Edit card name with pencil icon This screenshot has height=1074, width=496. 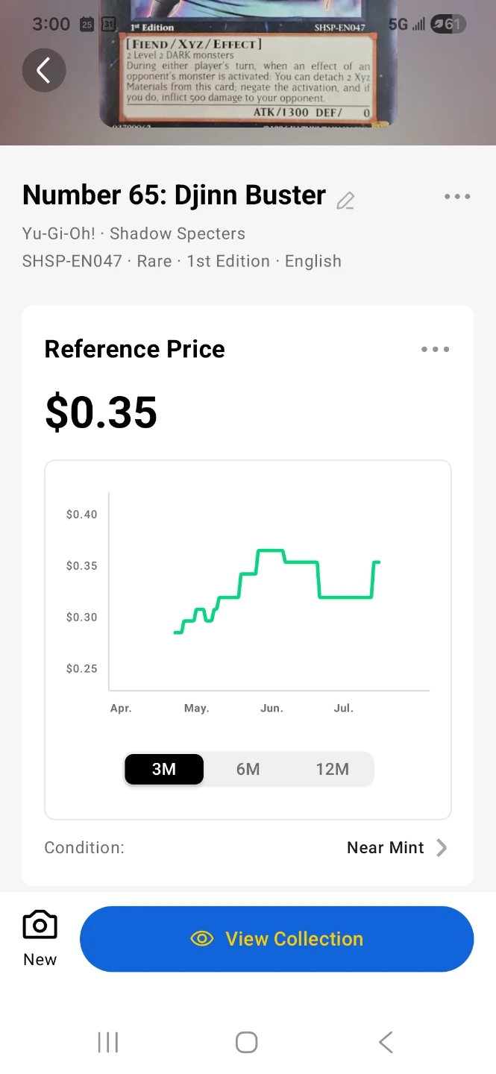pos(345,200)
